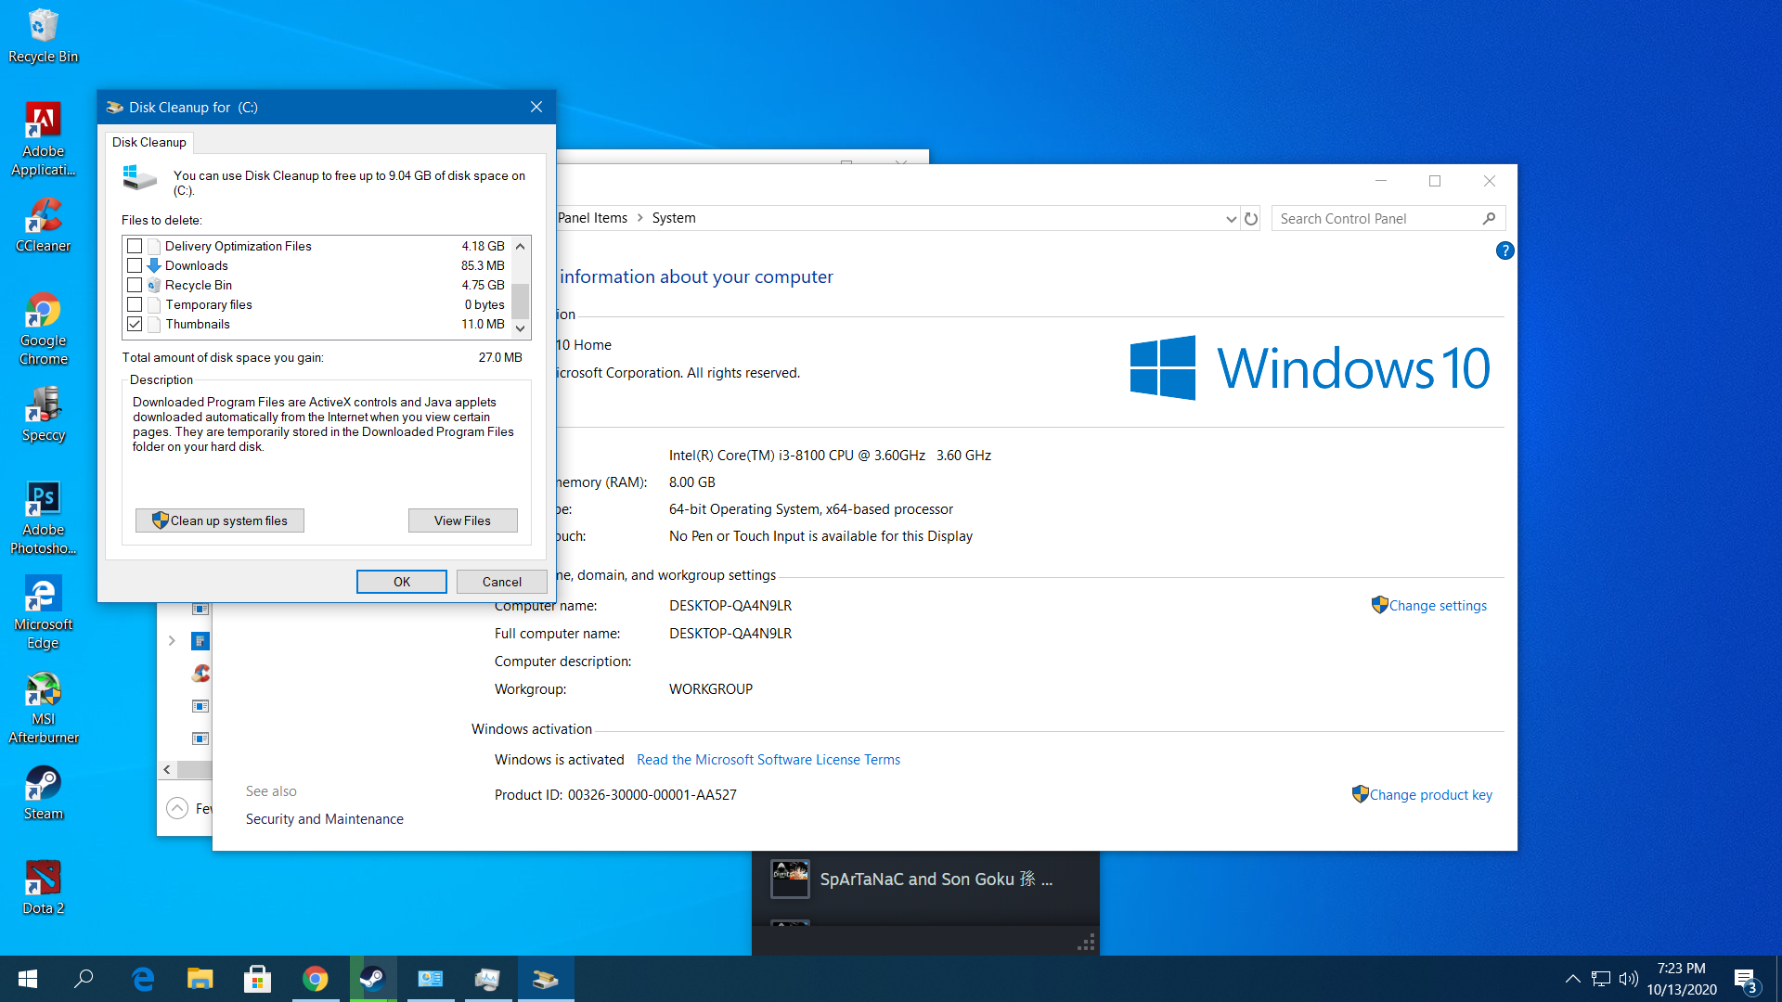Show hidden system tray icons
Image resolution: width=1782 pixels, height=1002 pixels.
(1572, 979)
